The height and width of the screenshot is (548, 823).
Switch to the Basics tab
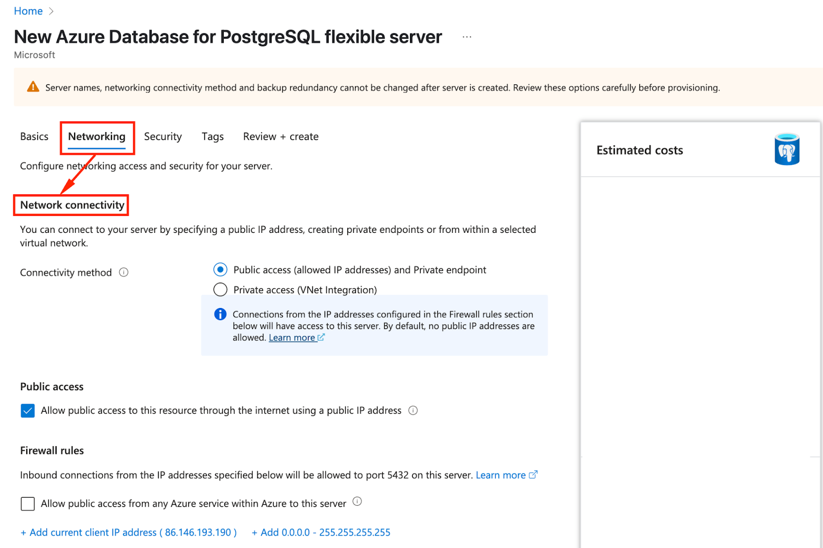point(34,137)
